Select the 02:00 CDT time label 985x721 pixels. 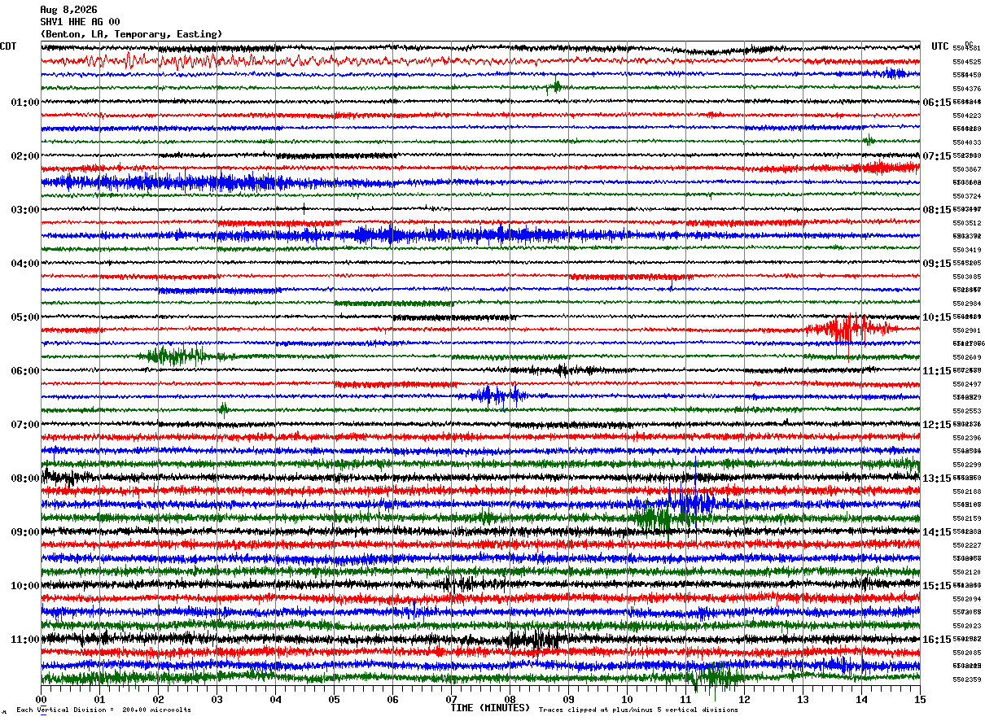coord(25,156)
